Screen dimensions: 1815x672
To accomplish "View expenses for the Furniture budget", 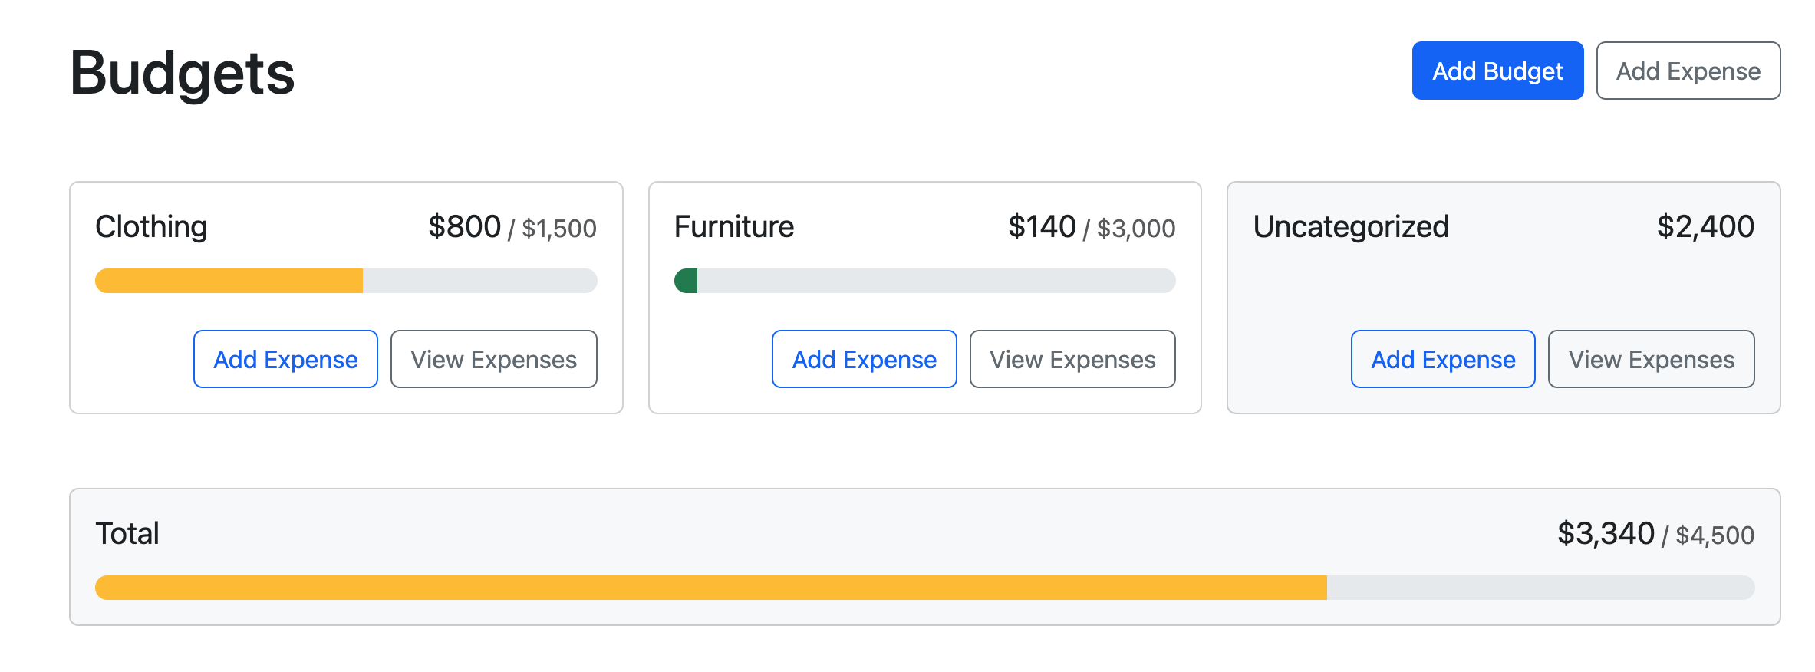I will point(1072,358).
